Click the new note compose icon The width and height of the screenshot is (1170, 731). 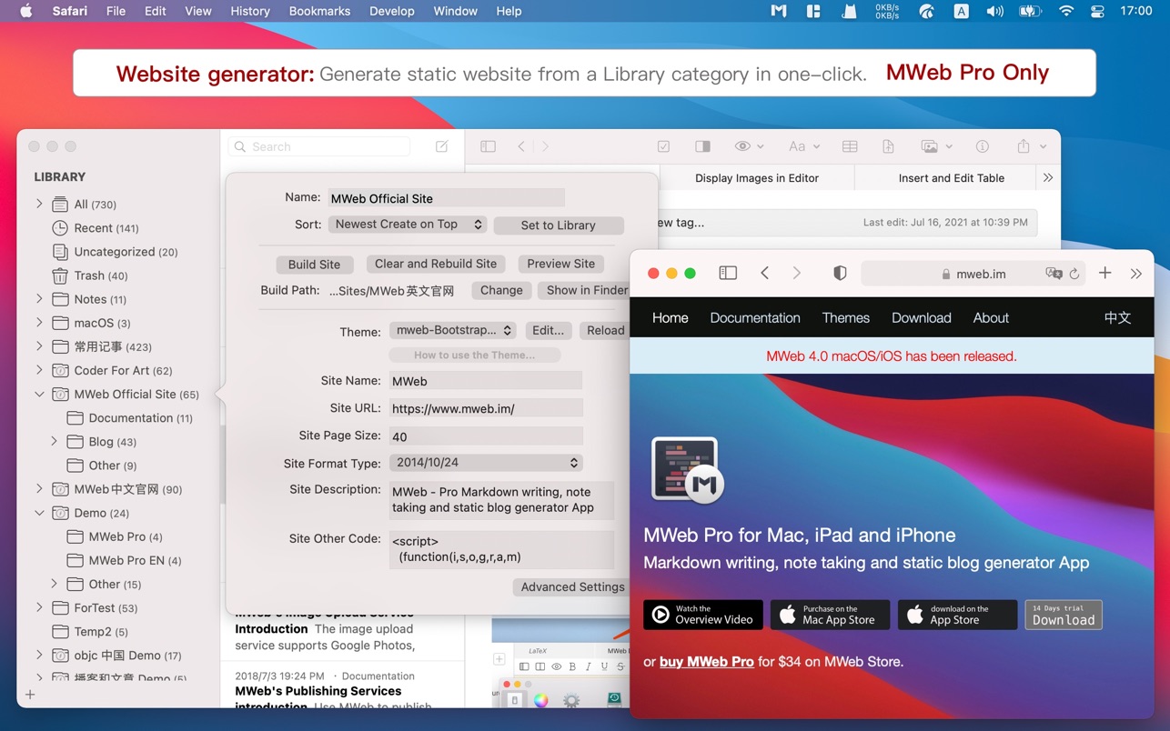(x=442, y=146)
